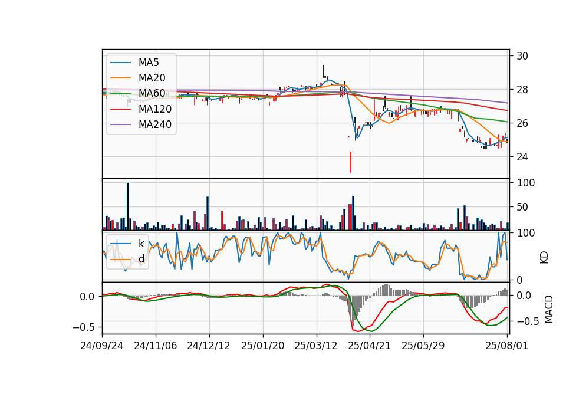The width and height of the screenshot is (566, 407).
Task: Click the KD axis title
Action: 544,258
